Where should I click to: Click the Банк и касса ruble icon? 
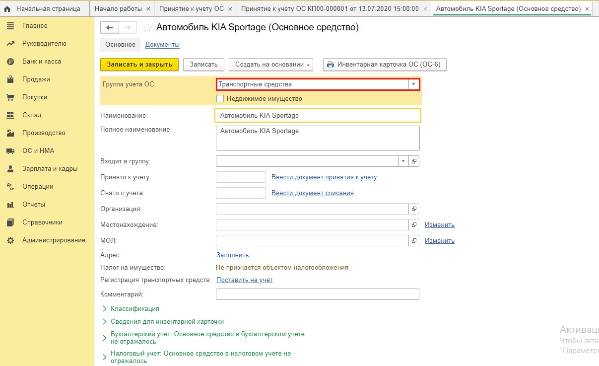click(x=10, y=62)
